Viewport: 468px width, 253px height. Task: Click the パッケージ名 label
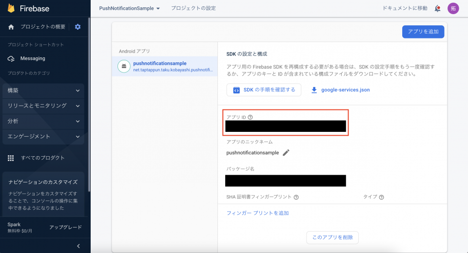coord(240,169)
